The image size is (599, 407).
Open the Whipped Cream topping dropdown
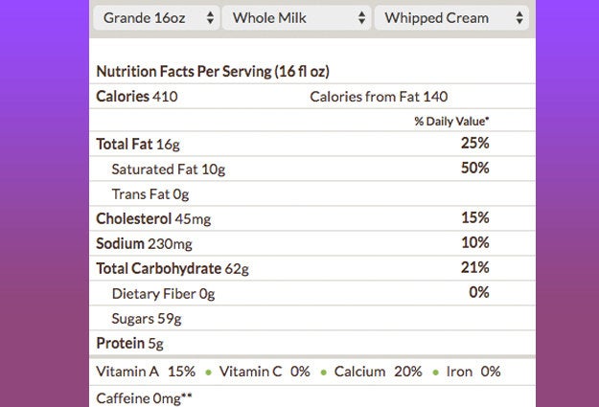[x=451, y=18]
